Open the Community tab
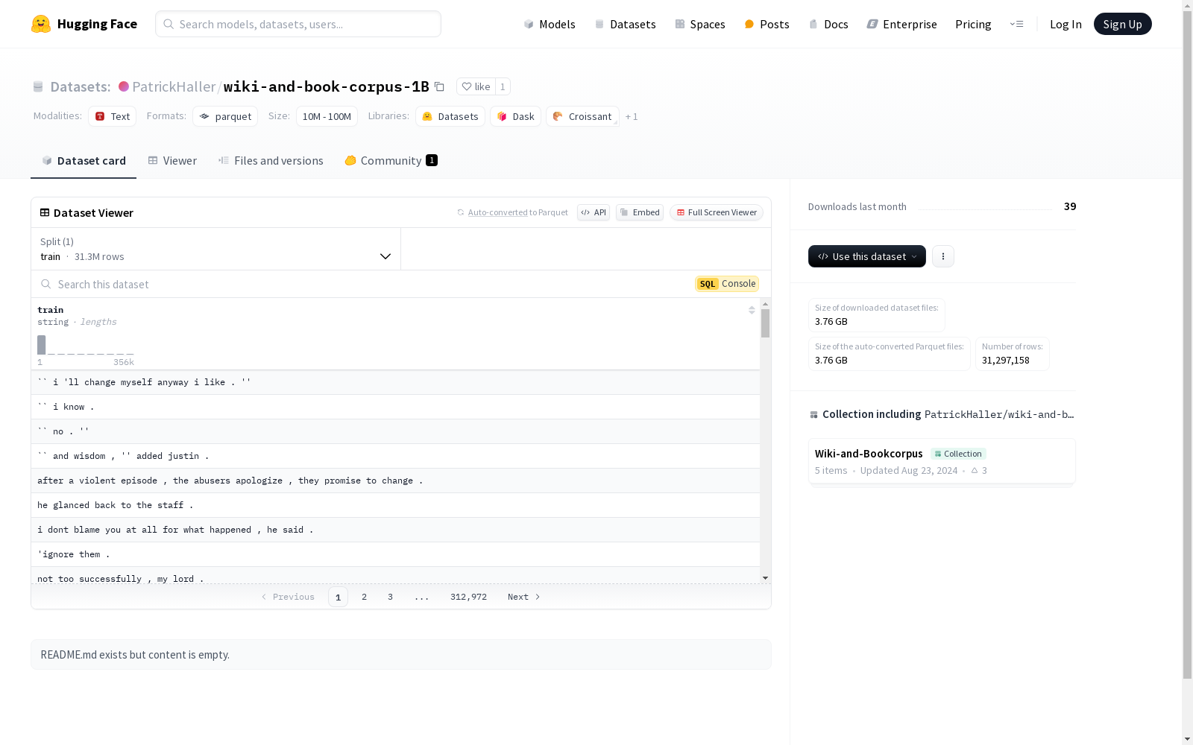1193x745 pixels. (x=391, y=160)
